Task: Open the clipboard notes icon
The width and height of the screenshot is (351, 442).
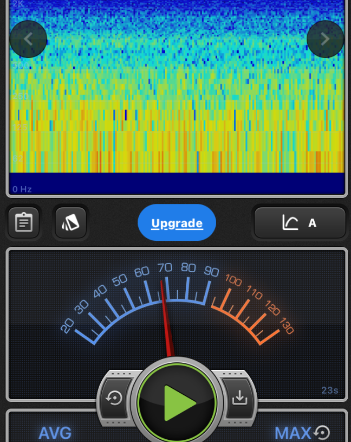Action: click(24, 223)
